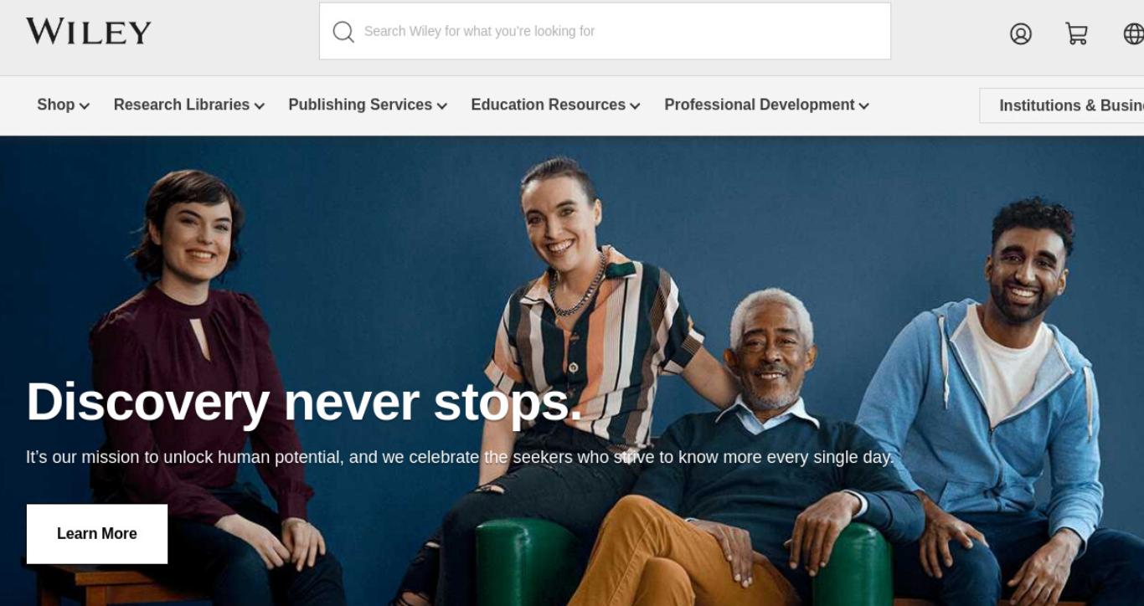This screenshot has height=606, width=1144.
Task: Click the Research Libraries chevron arrow
Action: 260,106
